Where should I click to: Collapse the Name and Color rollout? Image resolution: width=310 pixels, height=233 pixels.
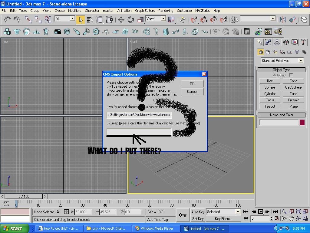(x=282, y=115)
